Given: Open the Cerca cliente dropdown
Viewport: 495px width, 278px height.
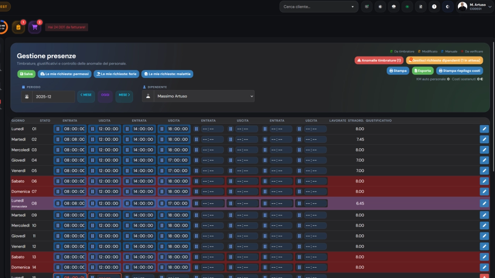Looking at the screenshot, I should point(319,7).
